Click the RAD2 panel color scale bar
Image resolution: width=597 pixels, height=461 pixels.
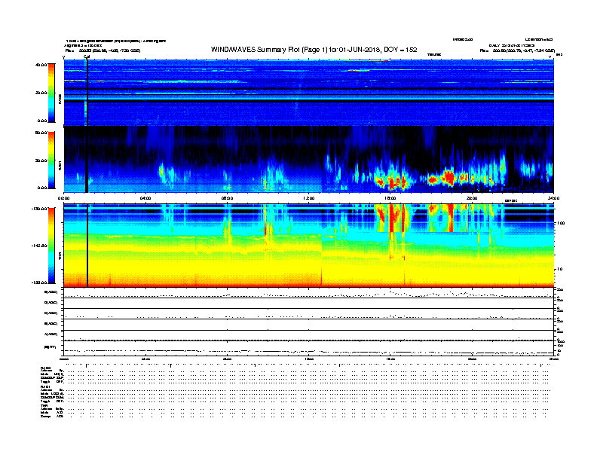[51, 93]
